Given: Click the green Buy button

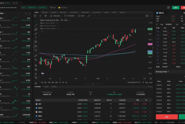Looking at the screenshot, I should point(176,8).
